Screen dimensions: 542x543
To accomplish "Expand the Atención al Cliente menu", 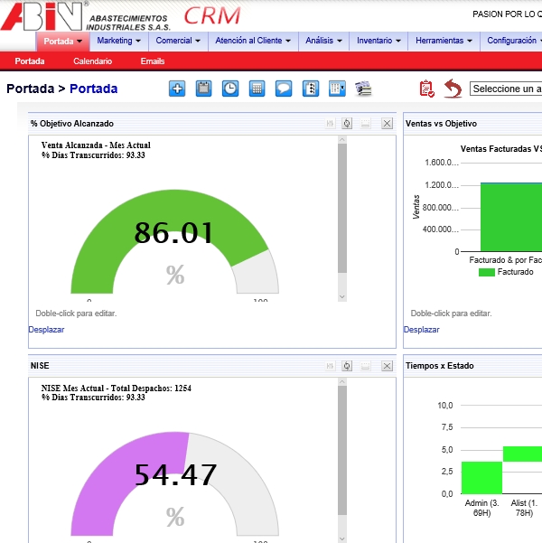I will click(253, 41).
